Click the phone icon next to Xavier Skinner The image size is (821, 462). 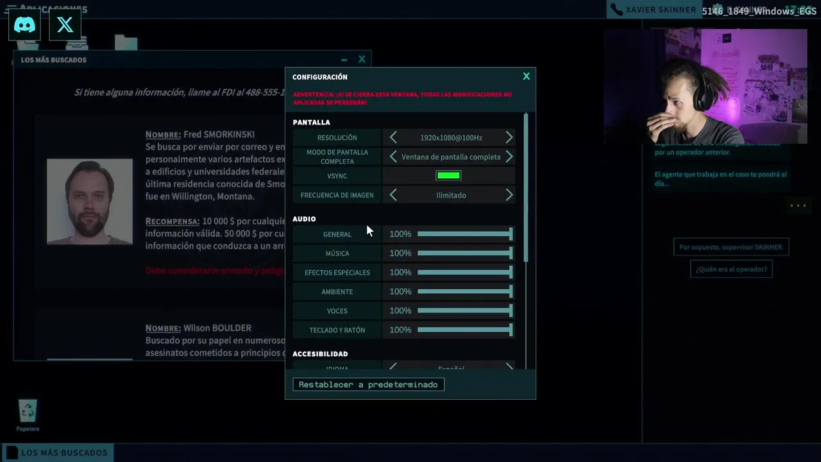tap(616, 10)
